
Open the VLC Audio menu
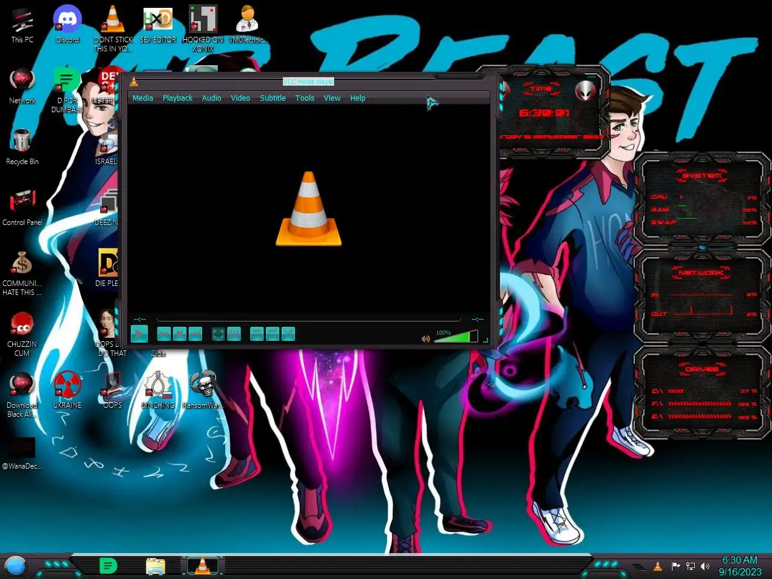point(212,98)
